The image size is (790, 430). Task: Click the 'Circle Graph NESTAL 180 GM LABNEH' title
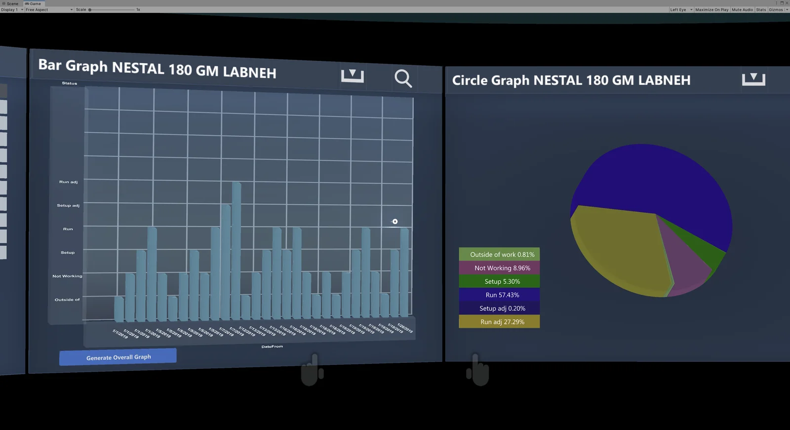(x=571, y=80)
